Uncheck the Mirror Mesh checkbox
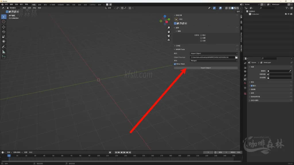 coord(175,64)
